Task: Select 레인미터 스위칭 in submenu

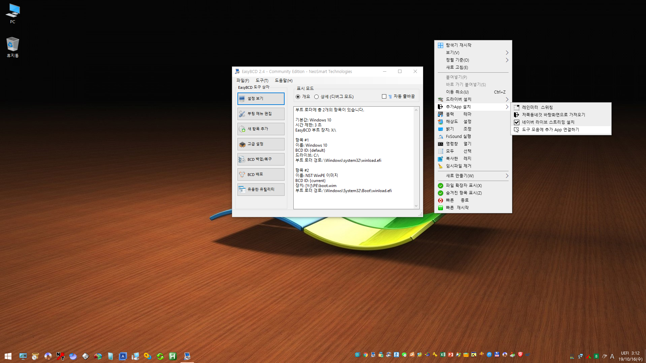Action: 561,107
